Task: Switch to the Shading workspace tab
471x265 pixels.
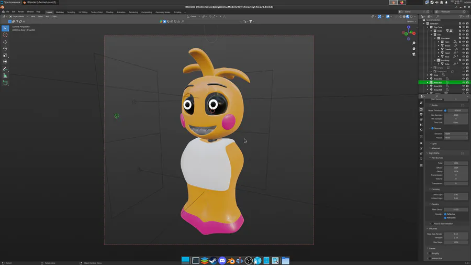Action: pos(110,13)
